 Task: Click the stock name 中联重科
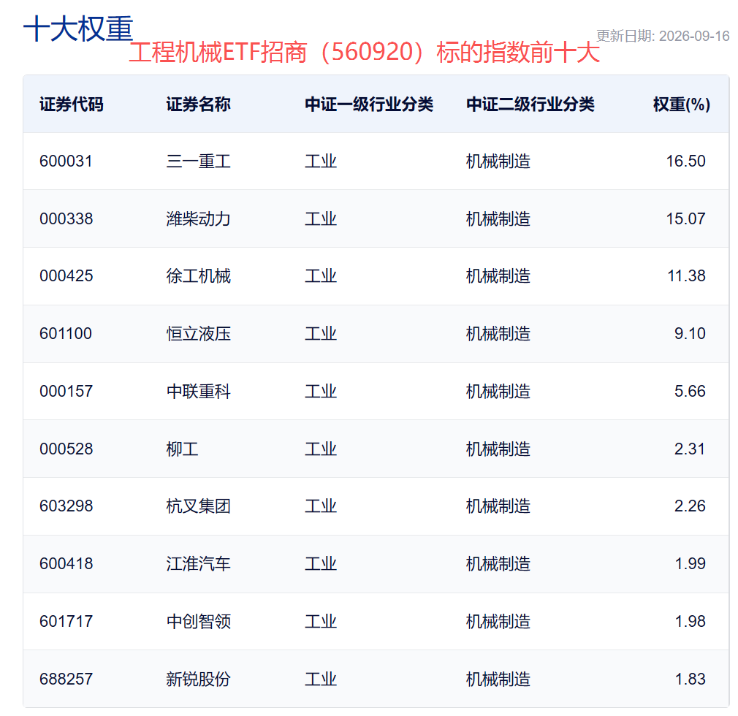pyautogui.click(x=198, y=391)
